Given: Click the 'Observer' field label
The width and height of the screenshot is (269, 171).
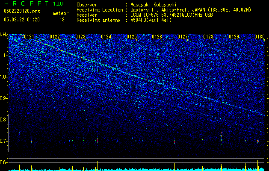Looking at the screenshot, I should (x=87, y=5).
